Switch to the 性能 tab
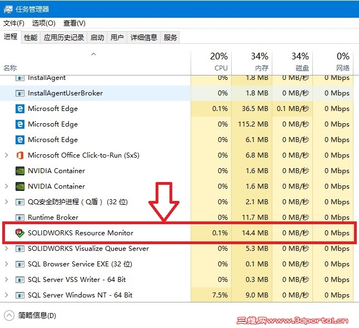The height and width of the screenshot is (328, 359). (x=31, y=37)
